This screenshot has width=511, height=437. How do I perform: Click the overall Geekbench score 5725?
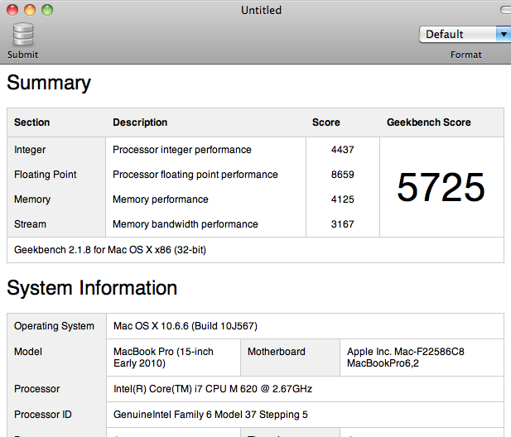tap(441, 187)
